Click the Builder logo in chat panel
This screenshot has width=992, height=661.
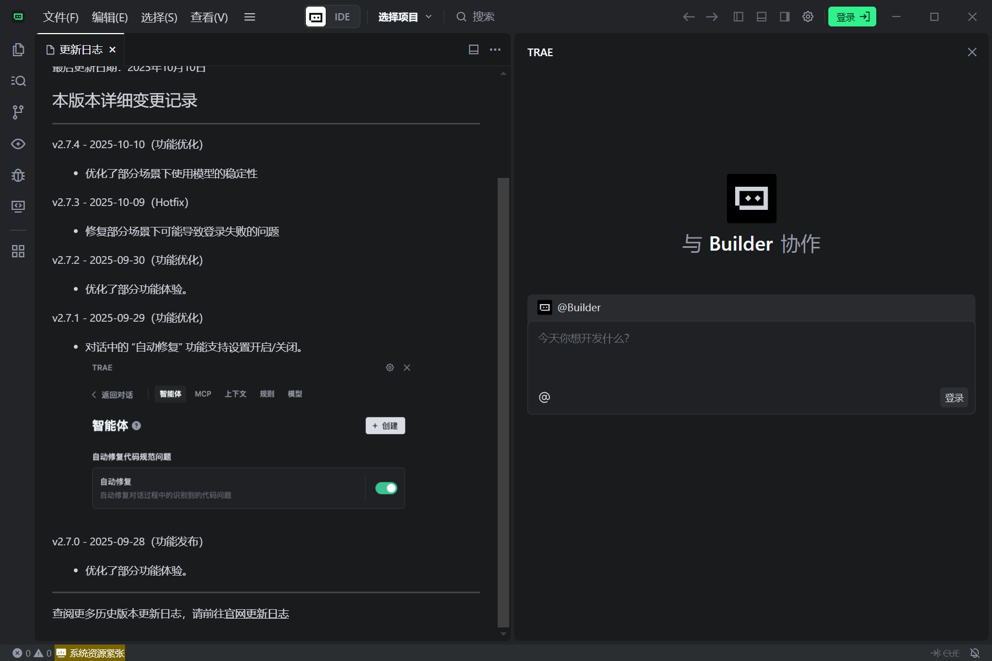[x=752, y=198]
